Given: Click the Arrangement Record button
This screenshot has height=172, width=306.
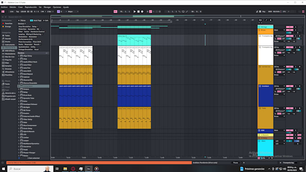Looking at the screenshot, I should [x=142, y=12].
